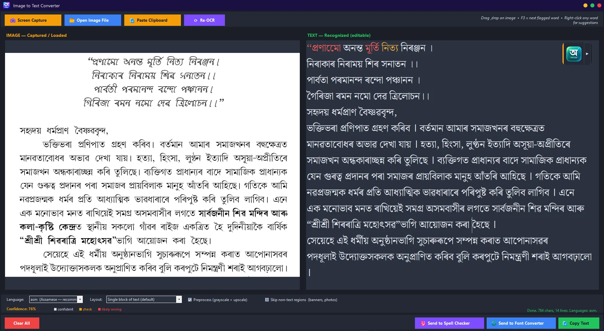Click the loaded image preview

152,165
